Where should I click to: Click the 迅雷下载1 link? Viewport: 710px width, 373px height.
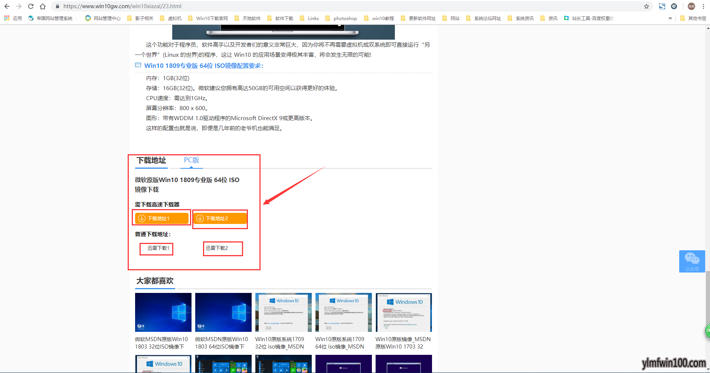point(158,248)
